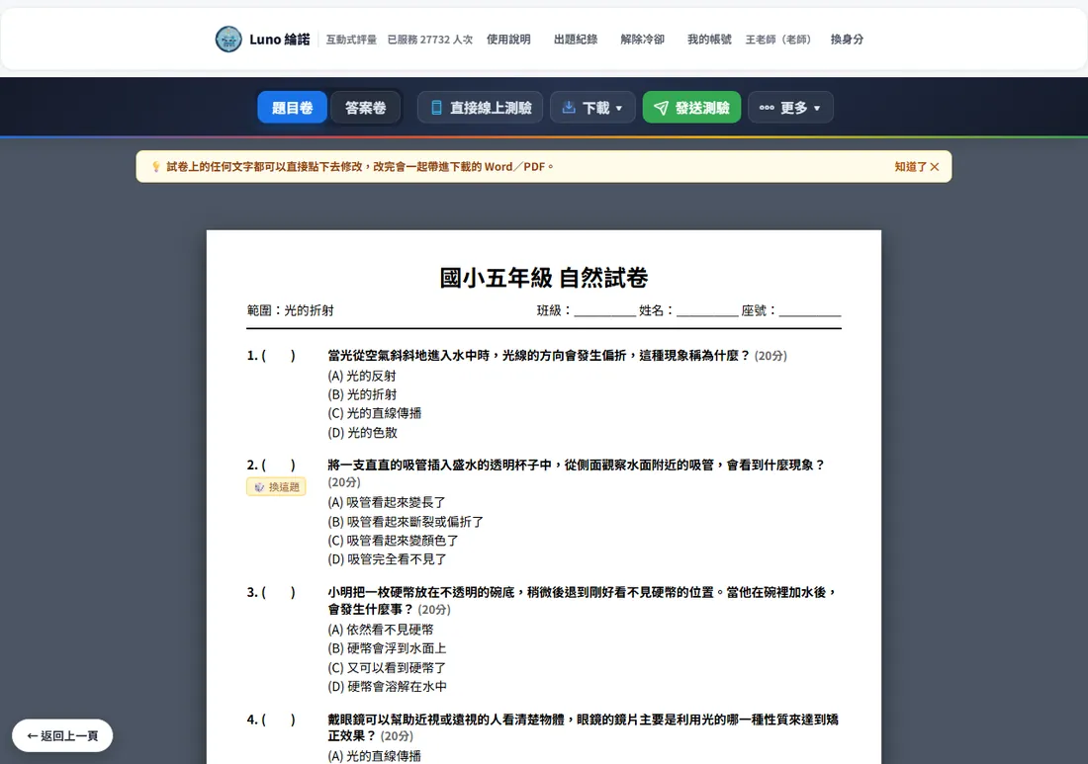Viewport: 1088px width, 764px height.
Task: Click option (B) 硬幣會浮到水面上
Action: (x=387, y=648)
